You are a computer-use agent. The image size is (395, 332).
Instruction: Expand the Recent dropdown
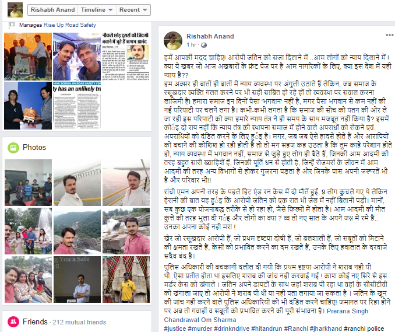tap(133, 10)
